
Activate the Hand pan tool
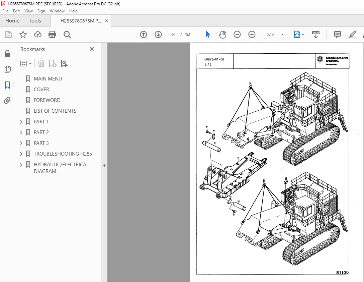(x=222, y=35)
